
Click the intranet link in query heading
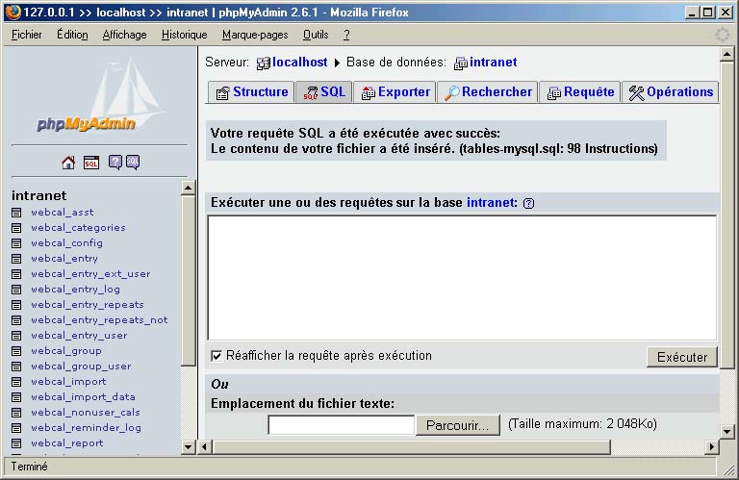tap(491, 203)
